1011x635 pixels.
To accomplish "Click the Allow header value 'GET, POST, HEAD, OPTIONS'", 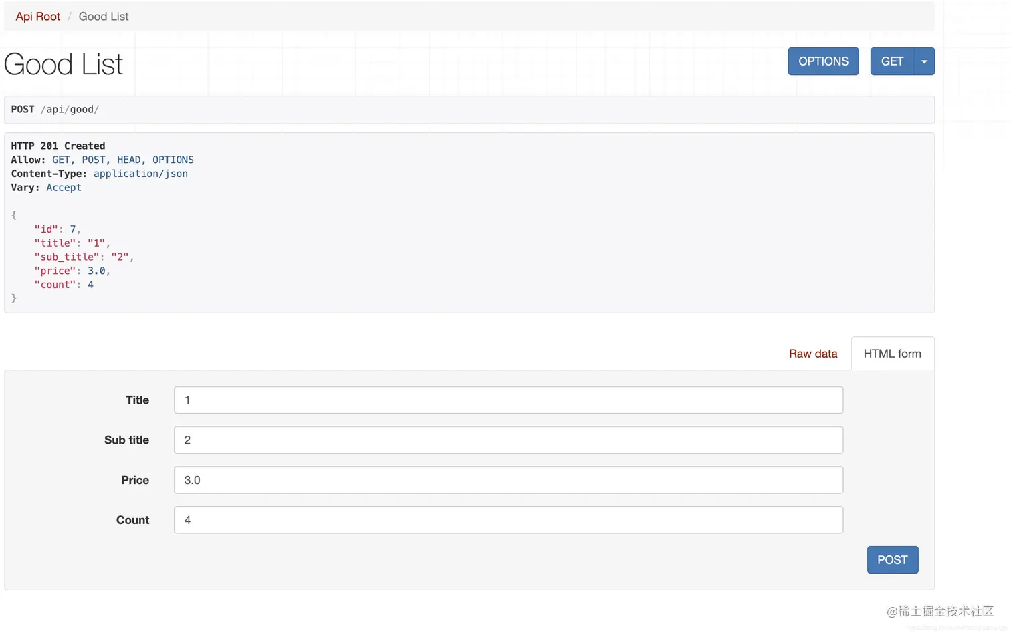I will coord(123,160).
